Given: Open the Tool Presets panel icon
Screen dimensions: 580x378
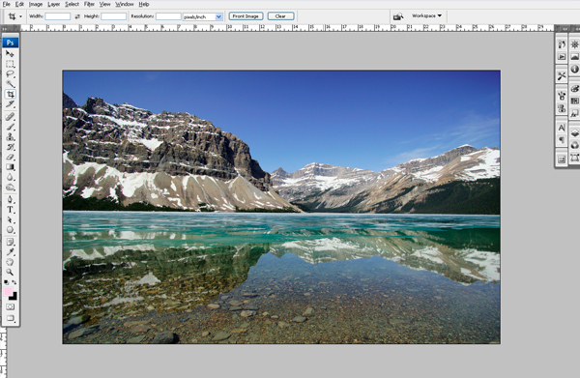Looking at the screenshot, I should click(562, 75).
